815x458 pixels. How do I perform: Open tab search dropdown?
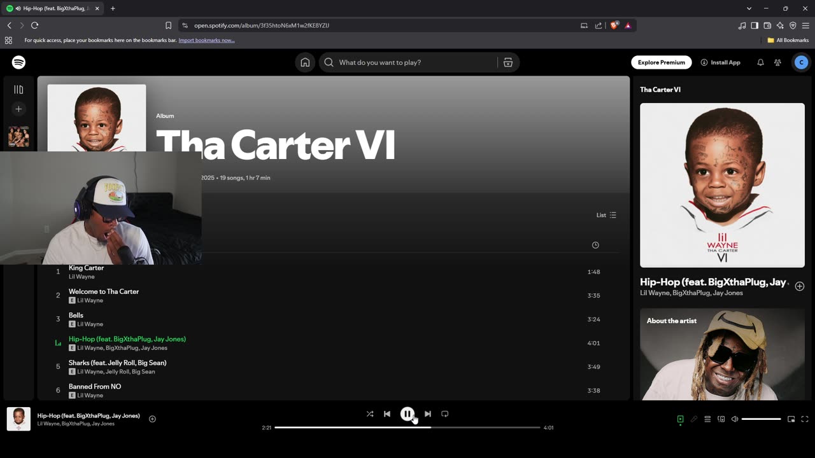point(749,8)
